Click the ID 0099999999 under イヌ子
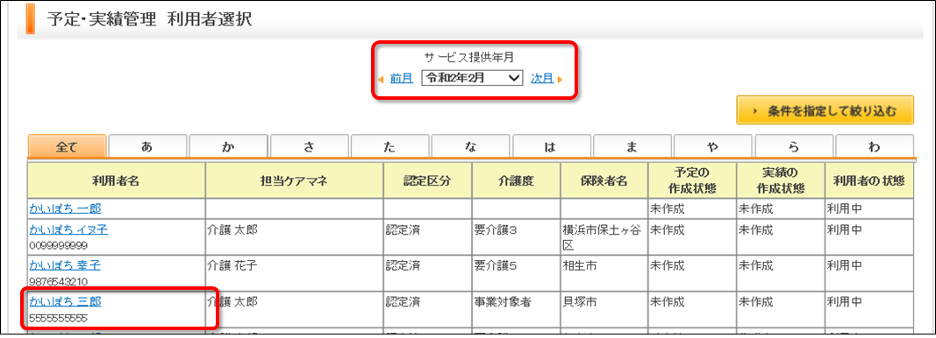The height and width of the screenshot is (338, 936). [58, 245]
